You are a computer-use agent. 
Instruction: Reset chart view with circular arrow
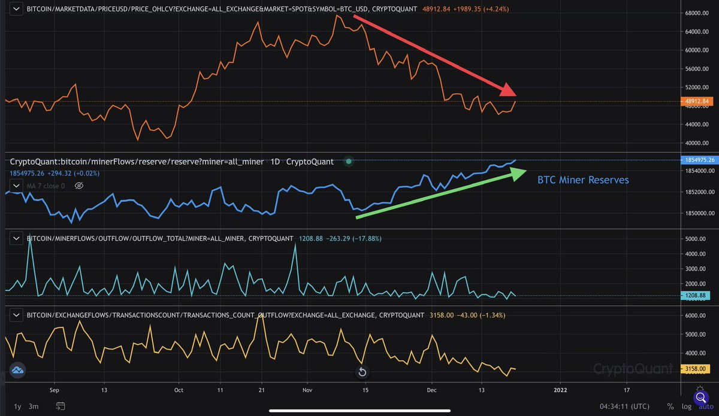[362, 372]
